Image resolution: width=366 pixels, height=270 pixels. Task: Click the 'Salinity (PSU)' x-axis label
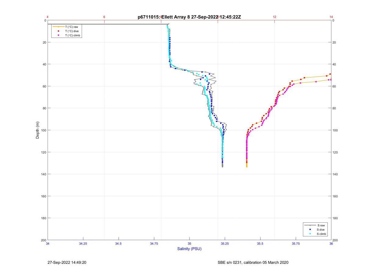[189, 249]
